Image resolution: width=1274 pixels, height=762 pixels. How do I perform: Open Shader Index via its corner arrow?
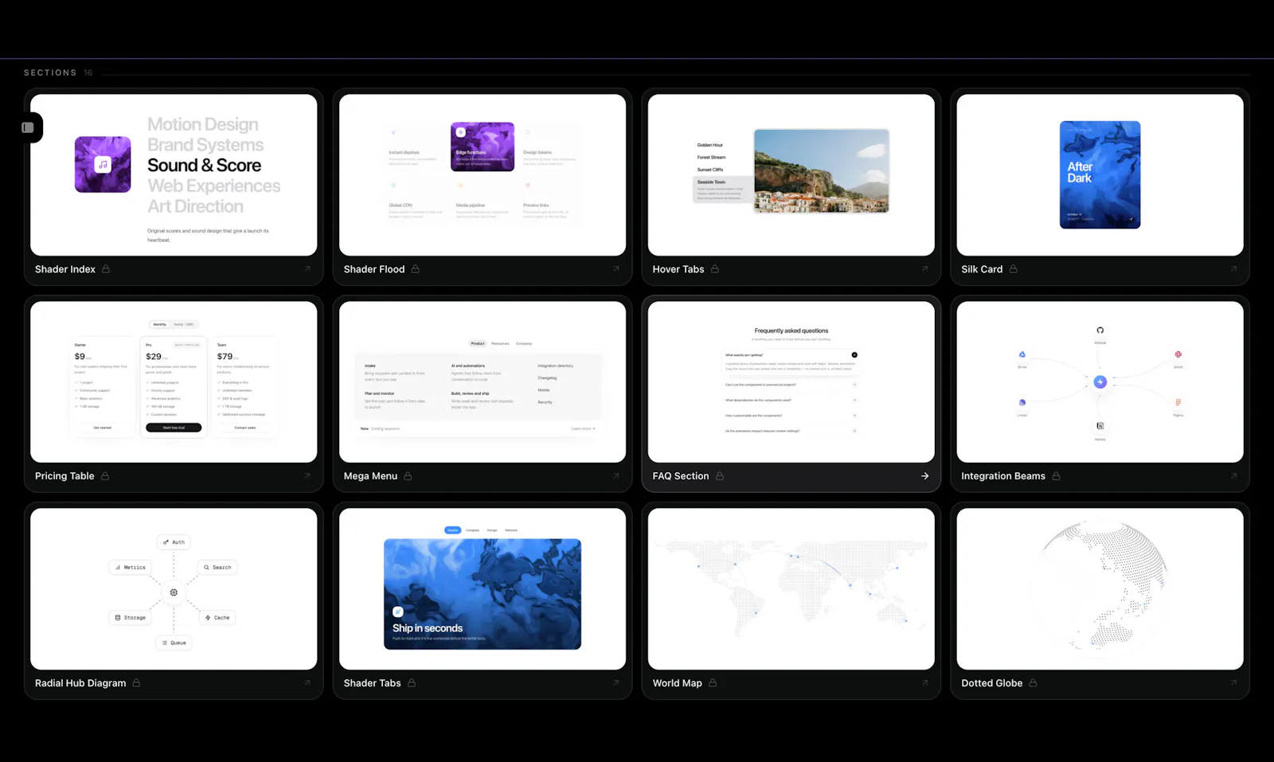pyautogui.click(x=307, y=269)
